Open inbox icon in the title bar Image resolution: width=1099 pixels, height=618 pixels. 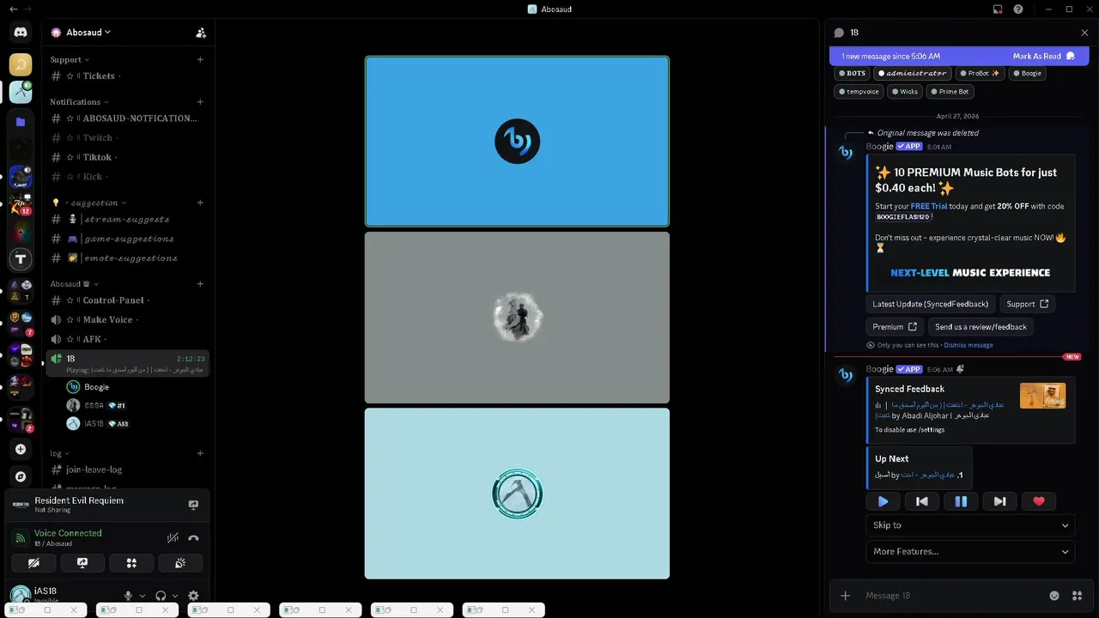[998, 9]
